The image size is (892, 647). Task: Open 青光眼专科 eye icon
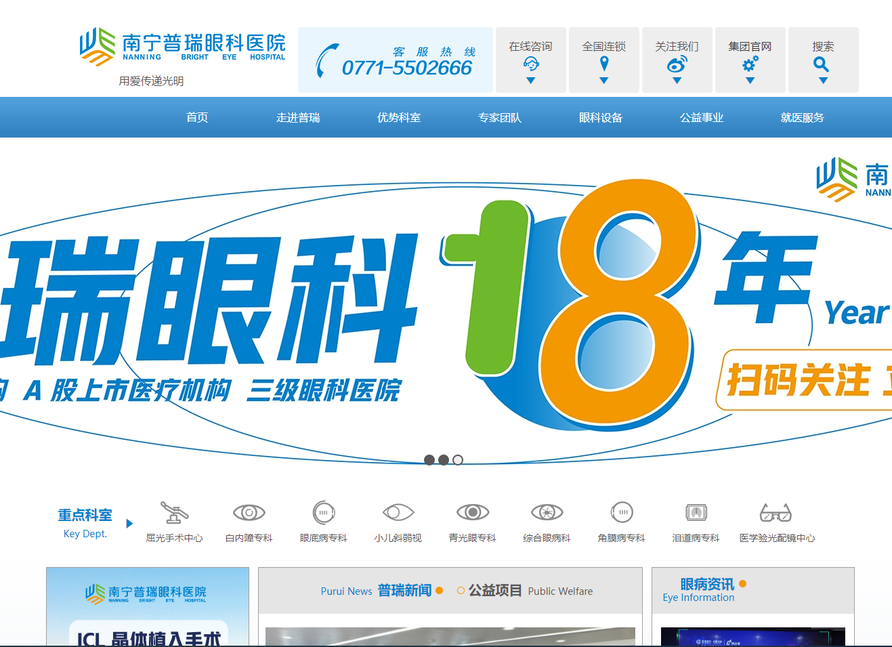pyautogui.click(x=473, y=512)
